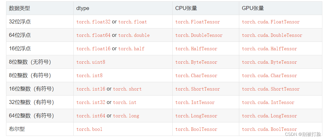Click torch.ByteTensor cell
Viewport: 325px width, 139px height.
[x=196, y=62]
